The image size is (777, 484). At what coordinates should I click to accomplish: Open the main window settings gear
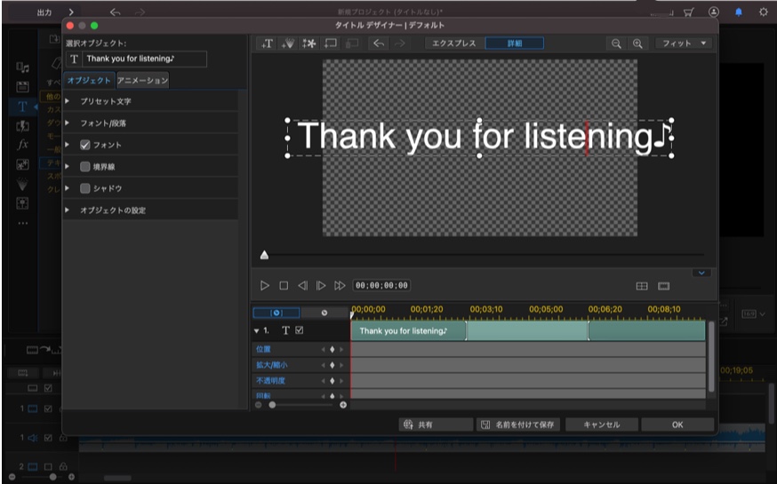click(x=763, y=12)
